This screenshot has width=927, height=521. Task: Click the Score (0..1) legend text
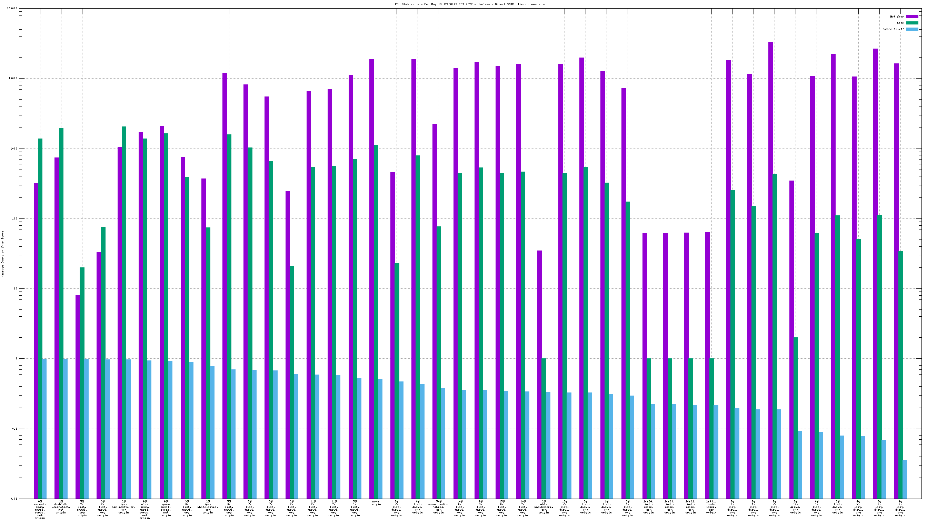[x=893, y=29]
